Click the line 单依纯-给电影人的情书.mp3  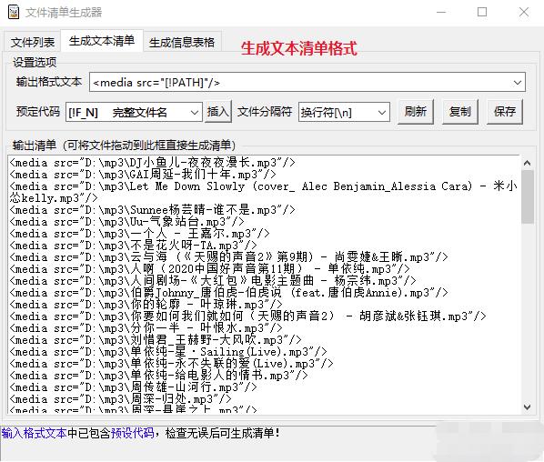pyautogui.click(x=158, y=375)
